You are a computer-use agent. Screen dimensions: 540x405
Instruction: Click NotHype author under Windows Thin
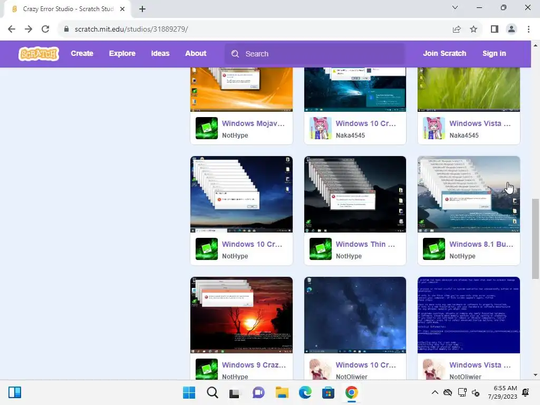[349, 256]
